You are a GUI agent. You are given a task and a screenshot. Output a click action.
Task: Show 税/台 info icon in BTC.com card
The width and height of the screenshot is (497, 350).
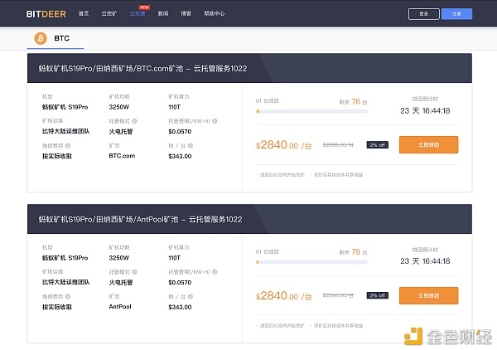tap(191, 146)
